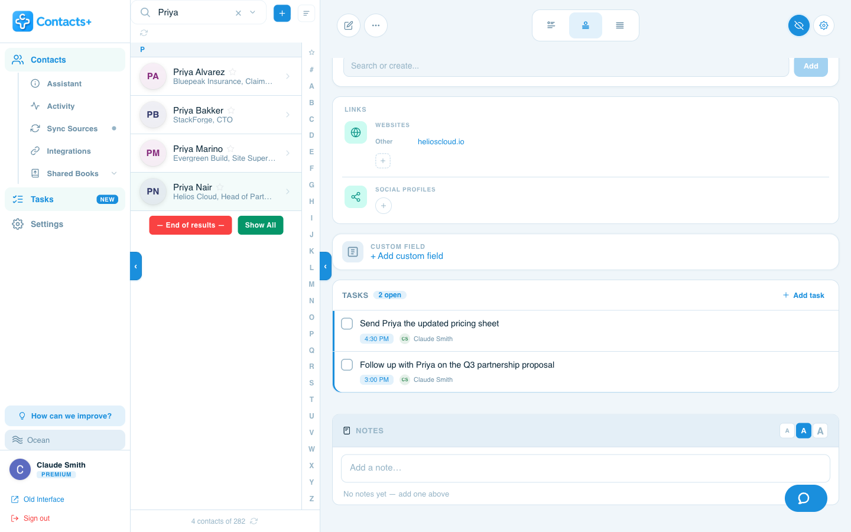Star Priya Bakker as favorite
Screen dimensions: 851x532
click(x=231, y=111)
